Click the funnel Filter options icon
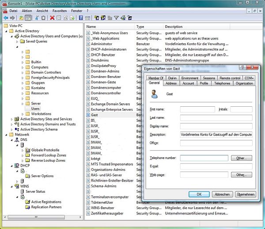This screenshot has width=265, height=229. [116, 18]
